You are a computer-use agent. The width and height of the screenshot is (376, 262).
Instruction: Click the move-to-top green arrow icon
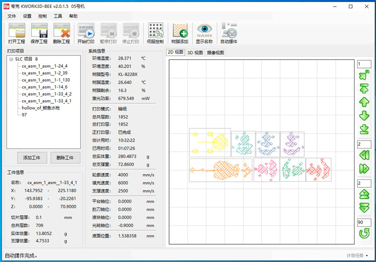(364, 89)
